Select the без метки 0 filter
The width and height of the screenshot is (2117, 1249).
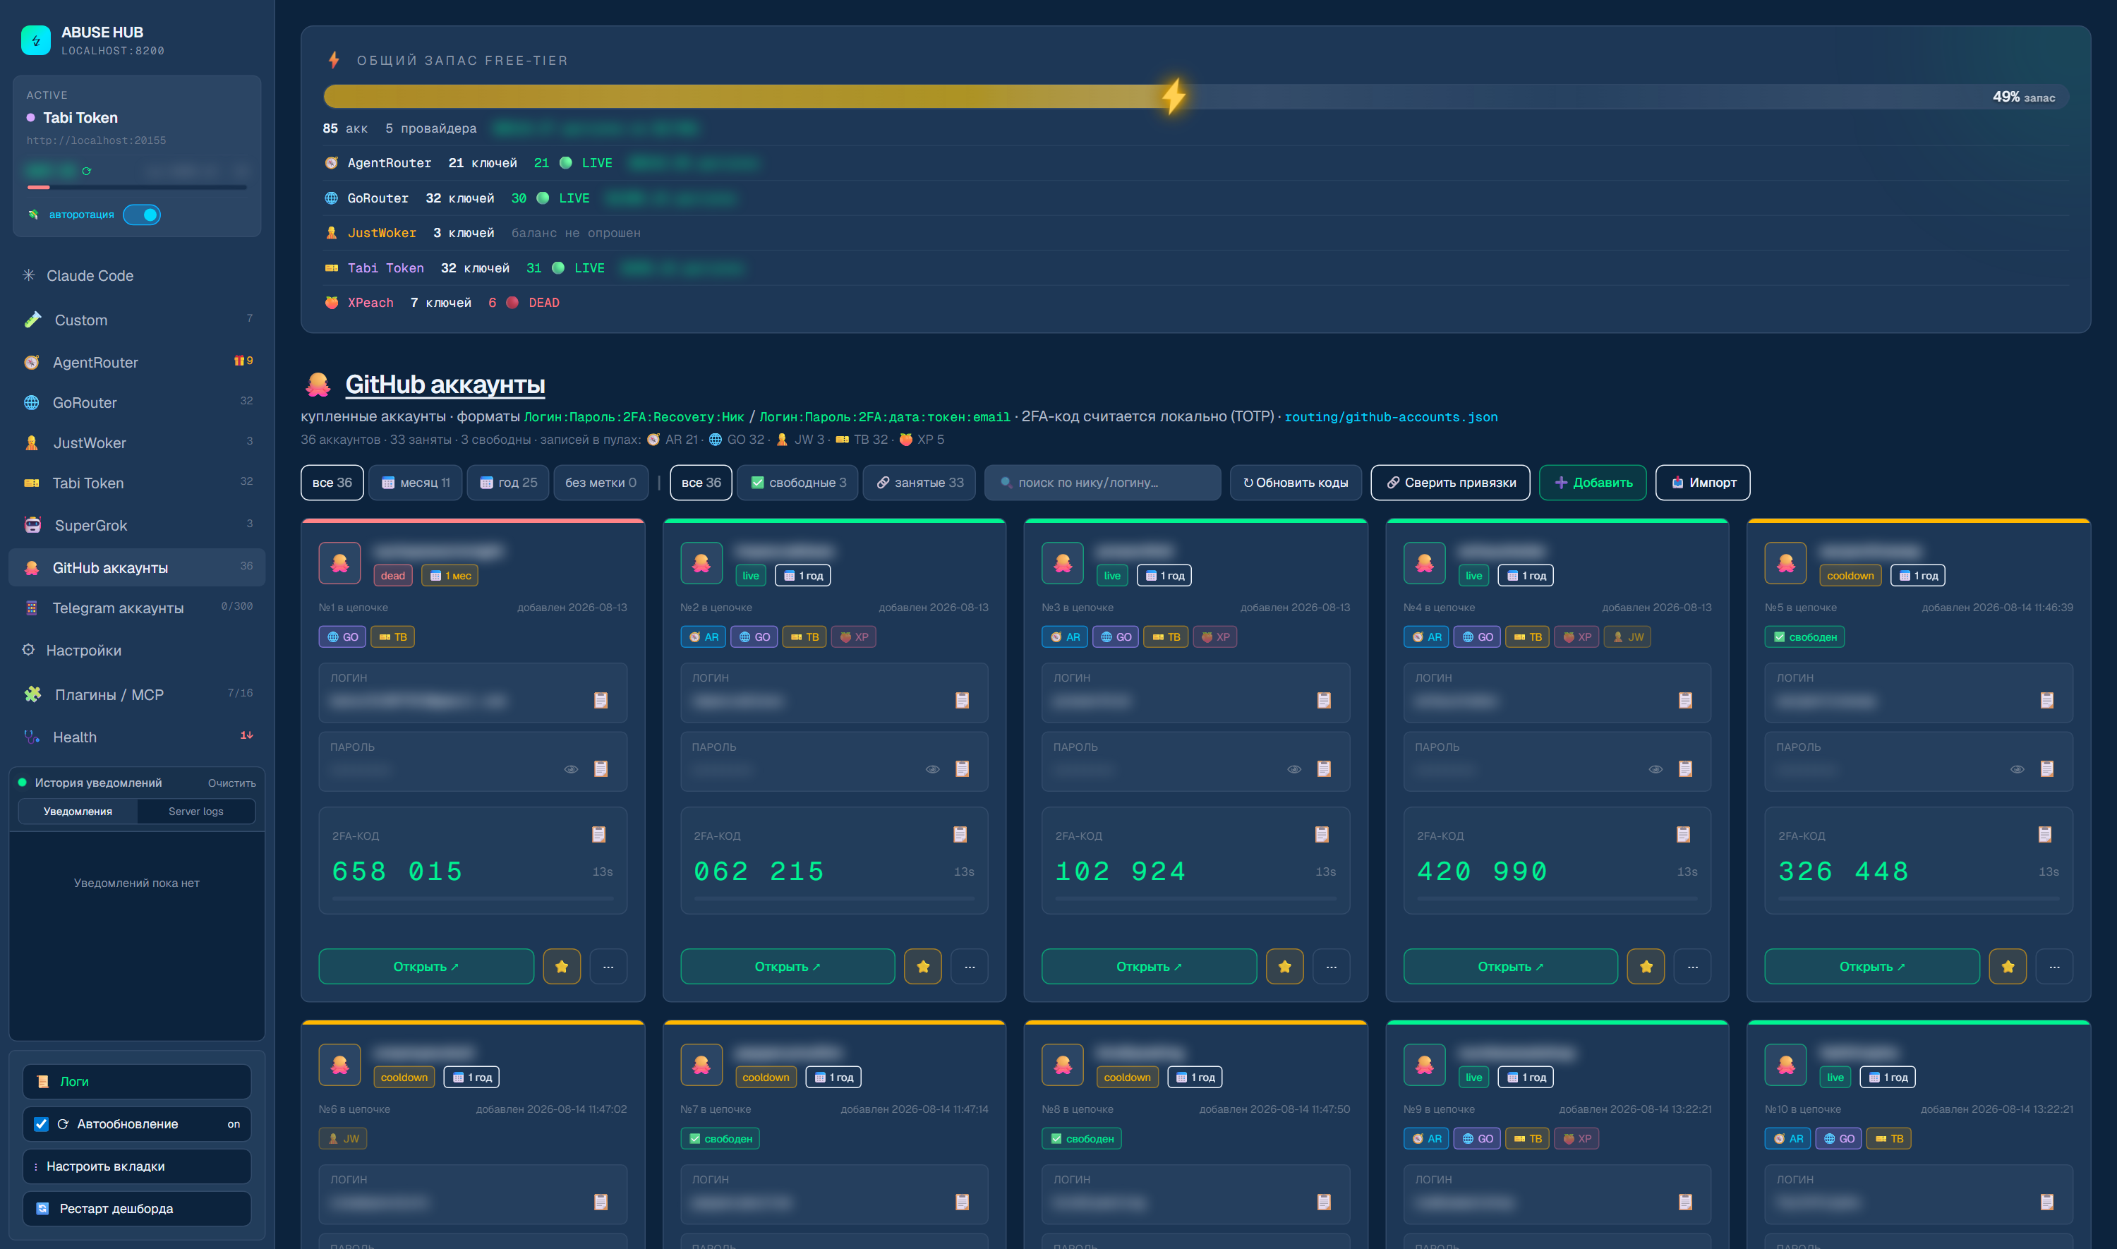(x=601, y=482)
